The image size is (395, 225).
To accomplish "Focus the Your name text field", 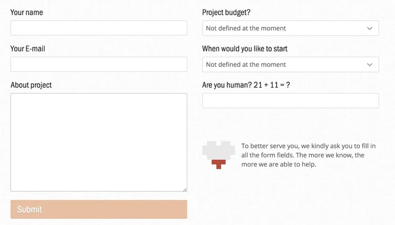I will [99, 28].
